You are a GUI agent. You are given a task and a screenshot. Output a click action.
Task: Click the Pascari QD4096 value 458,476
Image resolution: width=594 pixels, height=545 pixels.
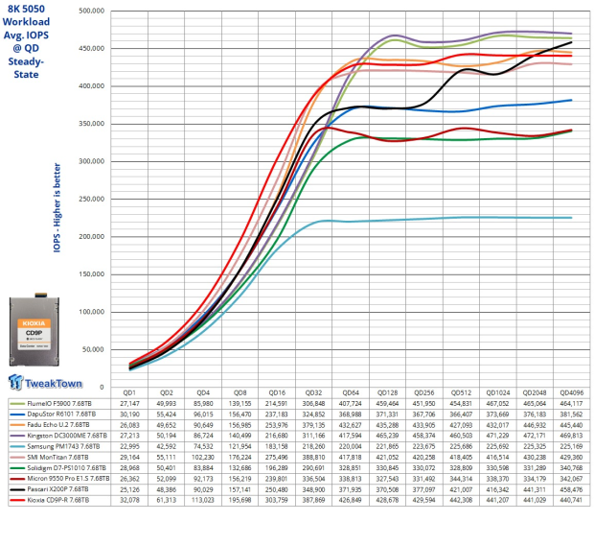pyautogui.click(x=572, y=489)
